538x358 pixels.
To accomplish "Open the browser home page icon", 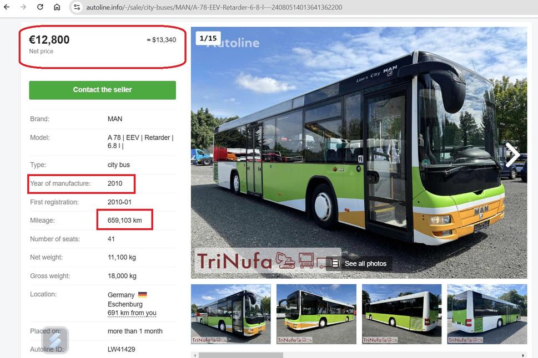I will [57, 7].
